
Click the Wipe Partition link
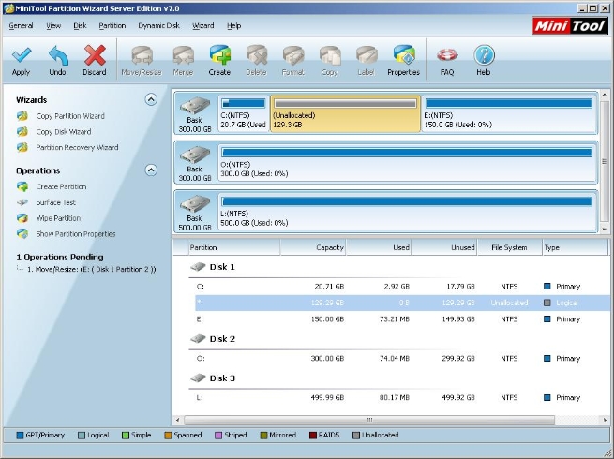(x=58, y=218)
